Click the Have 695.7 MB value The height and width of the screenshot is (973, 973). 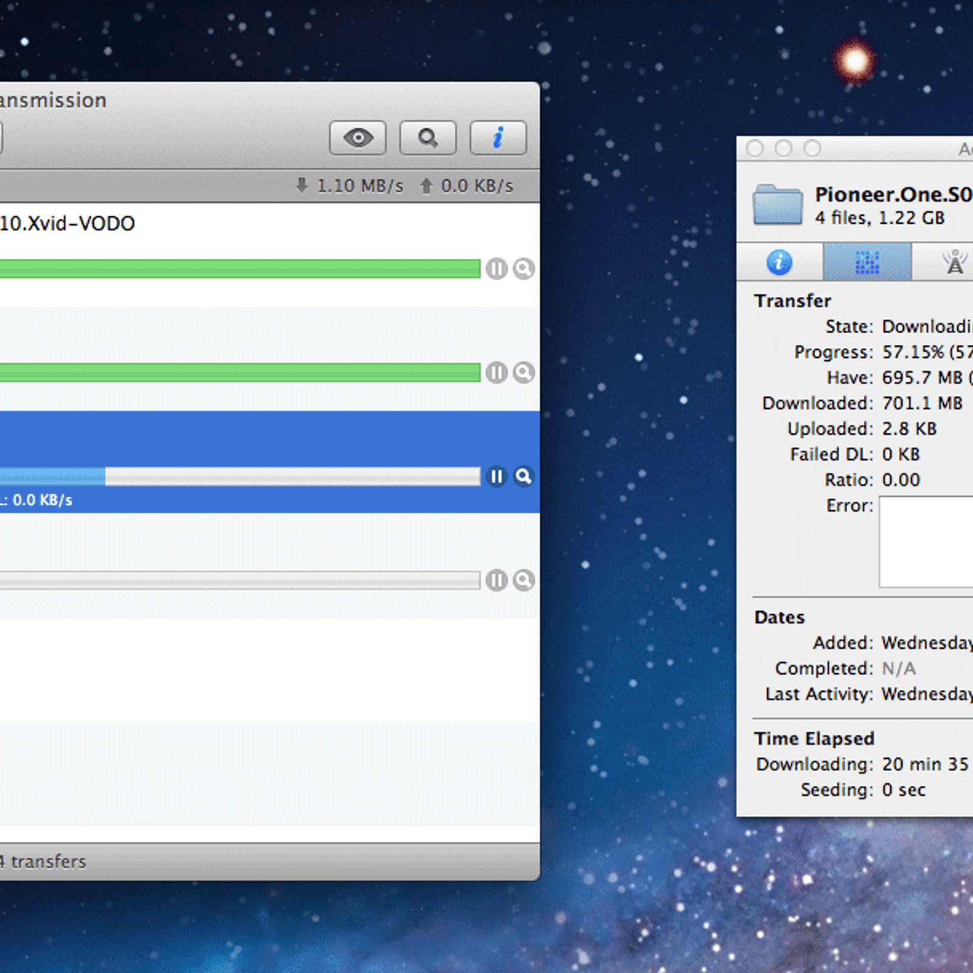pos(927,378)
